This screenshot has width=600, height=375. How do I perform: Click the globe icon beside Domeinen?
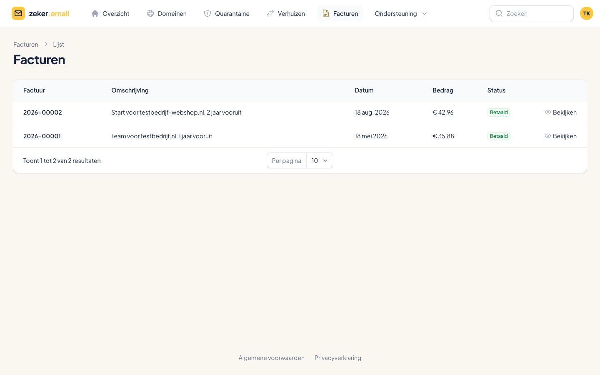[150, 13]
